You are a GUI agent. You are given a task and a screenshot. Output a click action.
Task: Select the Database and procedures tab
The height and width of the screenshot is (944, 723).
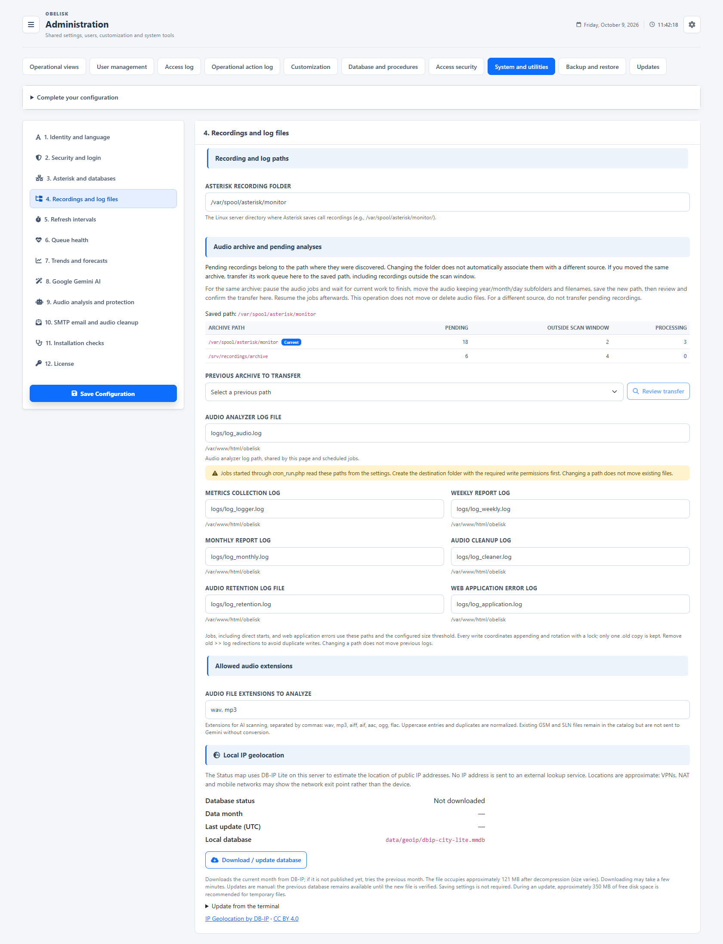(x=383, y=67)
